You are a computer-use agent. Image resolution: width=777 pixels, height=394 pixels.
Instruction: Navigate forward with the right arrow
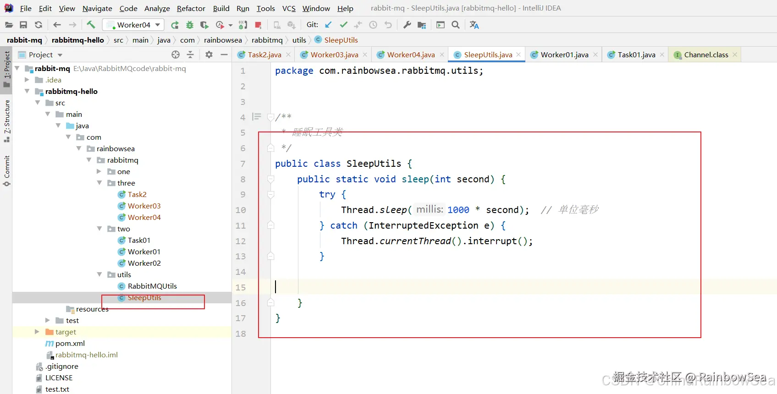(72, 25)
